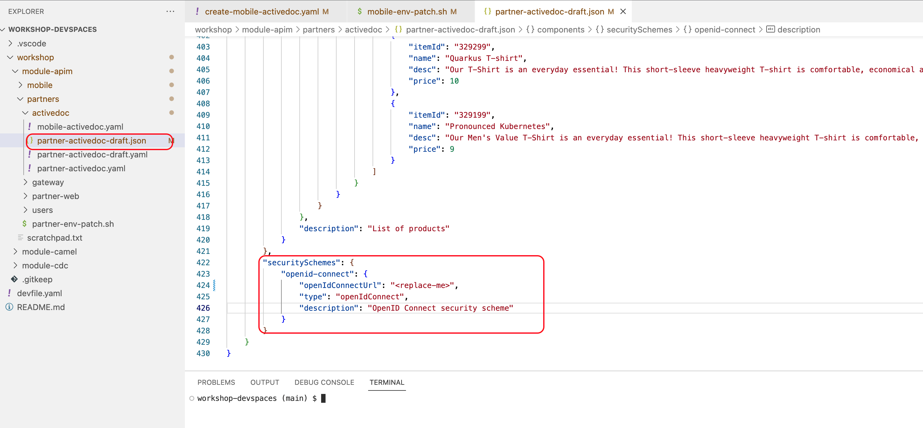
Task: Open Explorer more actions ellipsis menu
Action: 170,11
